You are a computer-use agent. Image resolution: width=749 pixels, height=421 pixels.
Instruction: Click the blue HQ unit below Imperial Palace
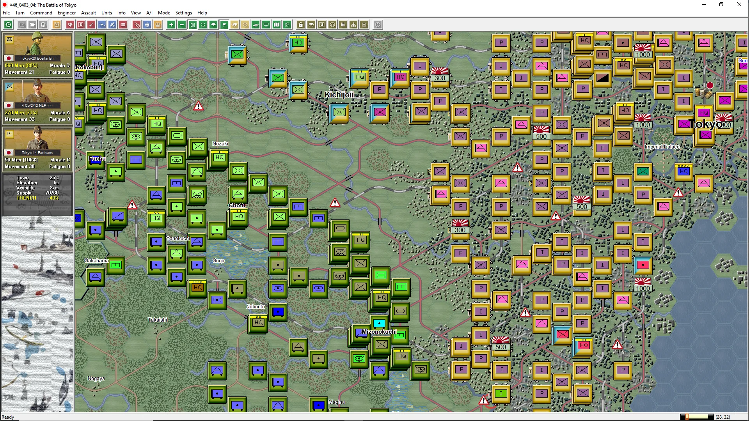coord(683,172)
